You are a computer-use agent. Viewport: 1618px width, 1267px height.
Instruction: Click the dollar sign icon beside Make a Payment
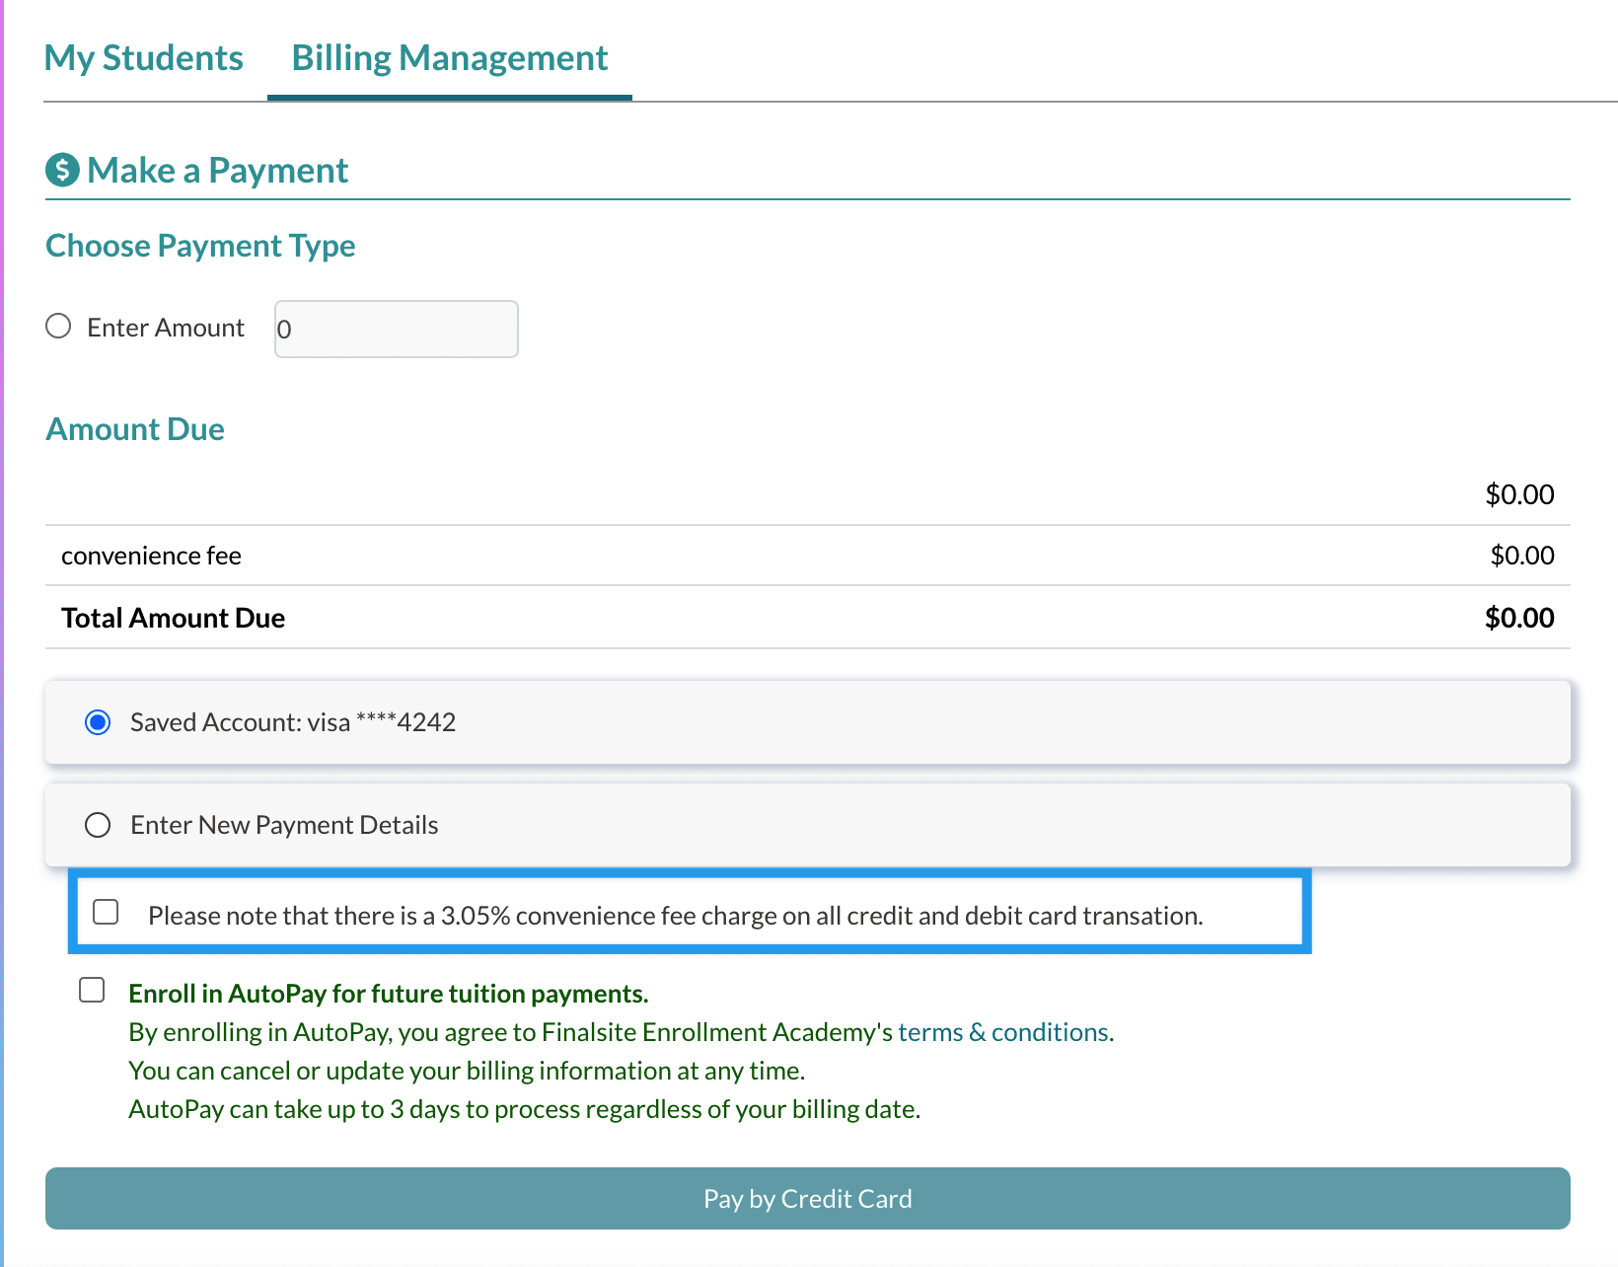coord(62,170)
